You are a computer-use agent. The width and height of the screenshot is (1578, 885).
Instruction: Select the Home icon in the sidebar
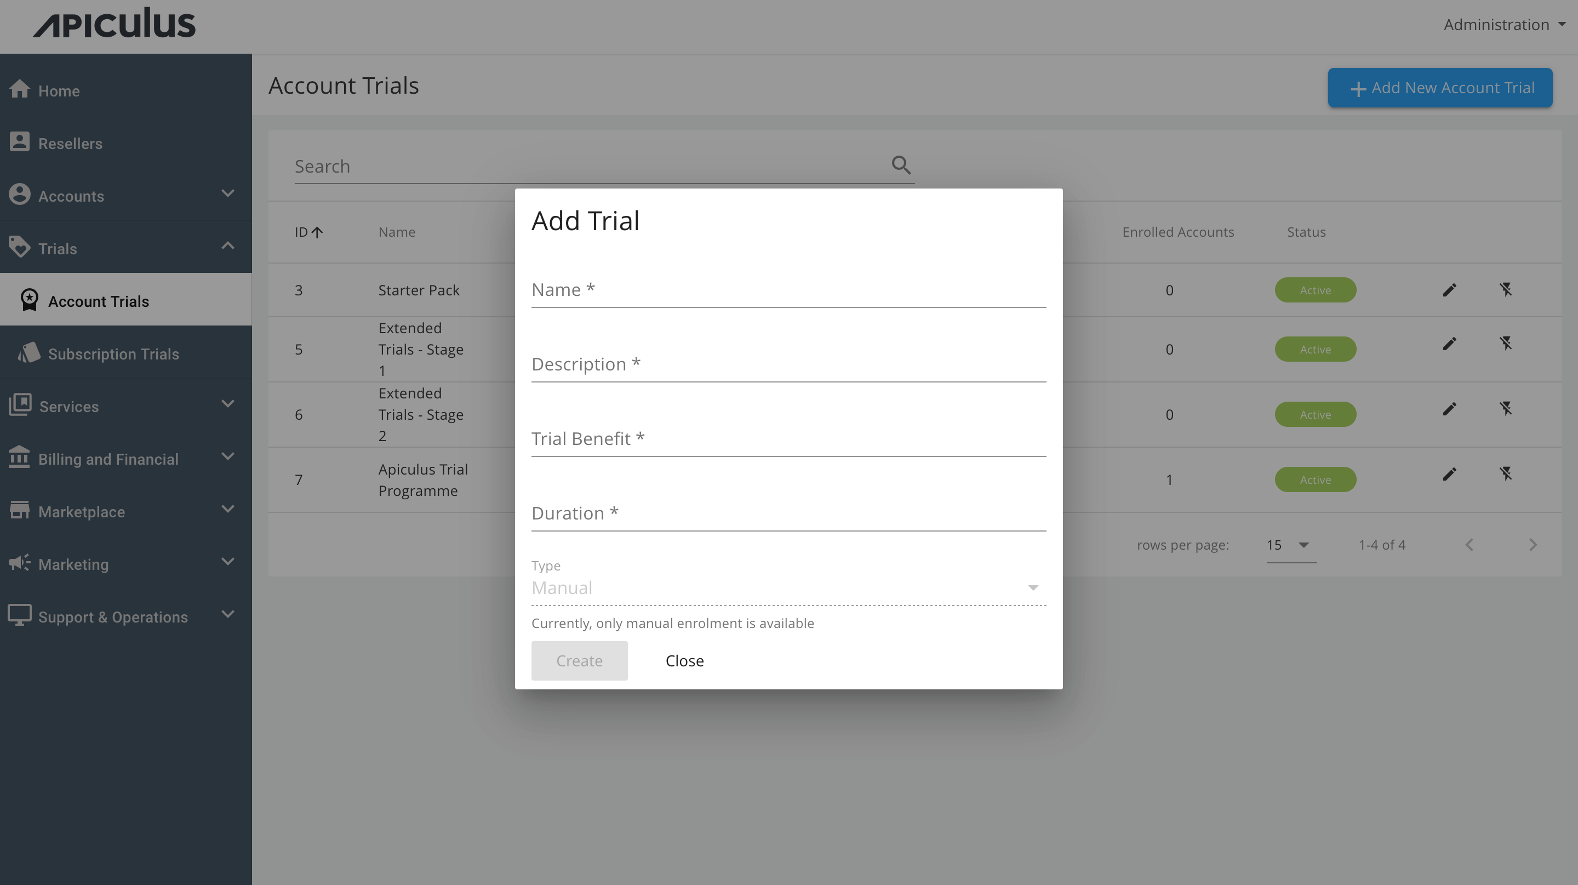pyautogui.click(x=20, y=89)
